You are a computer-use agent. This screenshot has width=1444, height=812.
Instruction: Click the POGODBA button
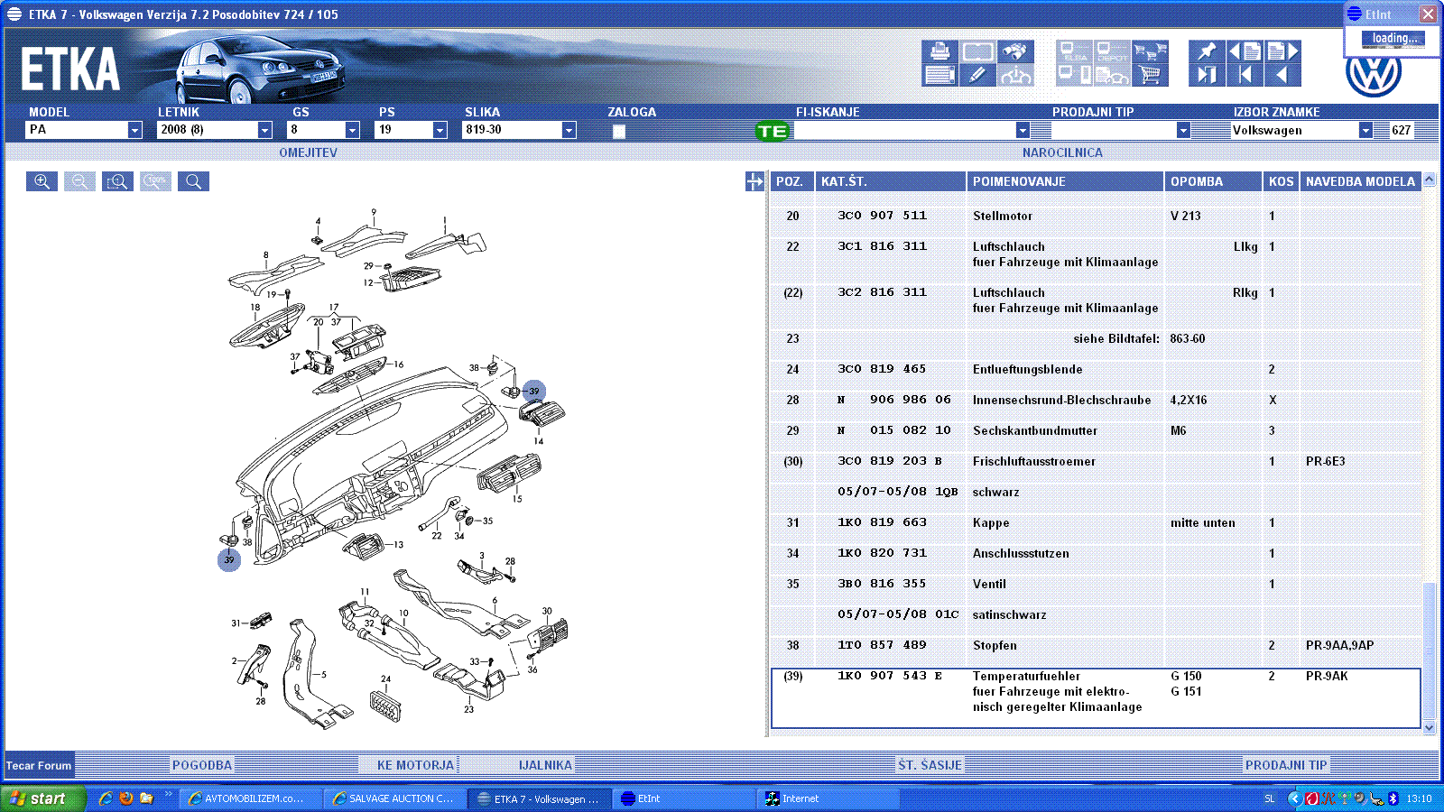point(202,765)
